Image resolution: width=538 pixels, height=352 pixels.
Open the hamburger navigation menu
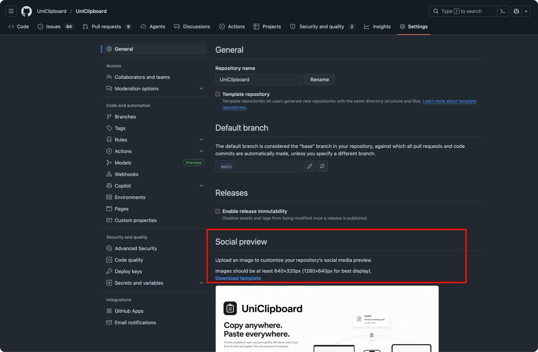click(x=12, y=11)
